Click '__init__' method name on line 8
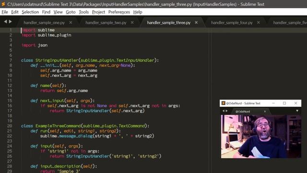 [50, 65]
